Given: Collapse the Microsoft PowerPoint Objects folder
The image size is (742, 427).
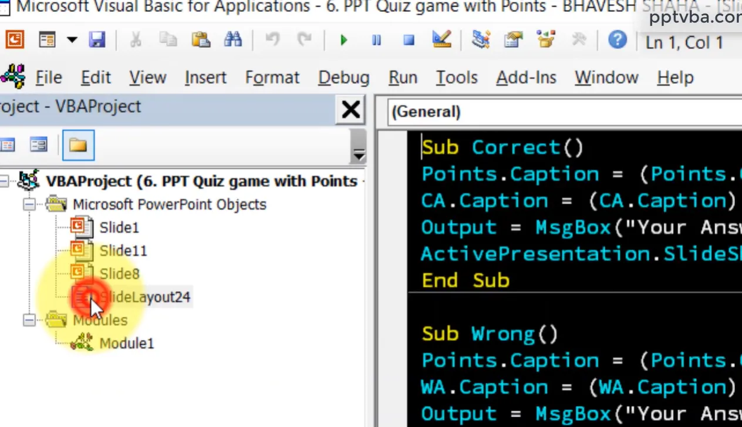Looking at the screenshot, I should tap(29, 204).
